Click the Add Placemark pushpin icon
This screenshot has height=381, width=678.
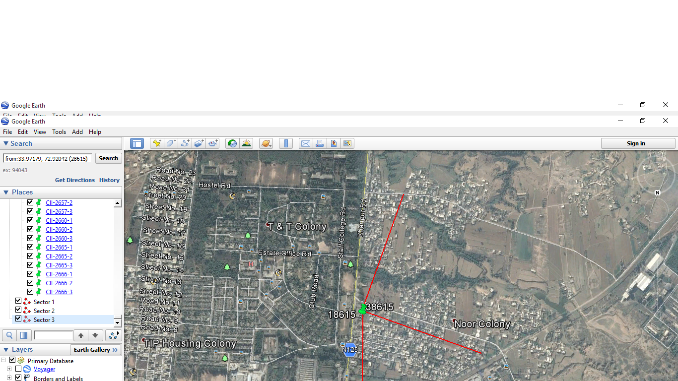tap(157, 143)
